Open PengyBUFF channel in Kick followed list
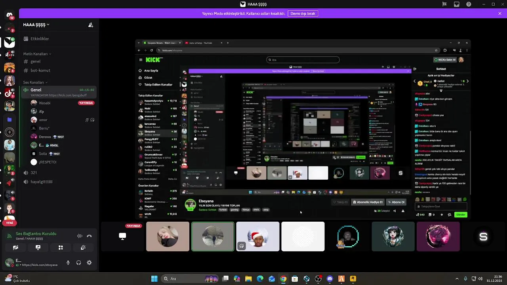507x285 pixels. pyautogui.click(x=158, y=141)
